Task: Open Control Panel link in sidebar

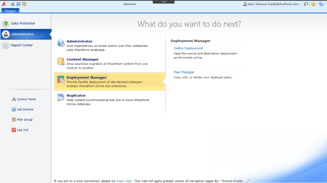Action: [x=26, y=99]
